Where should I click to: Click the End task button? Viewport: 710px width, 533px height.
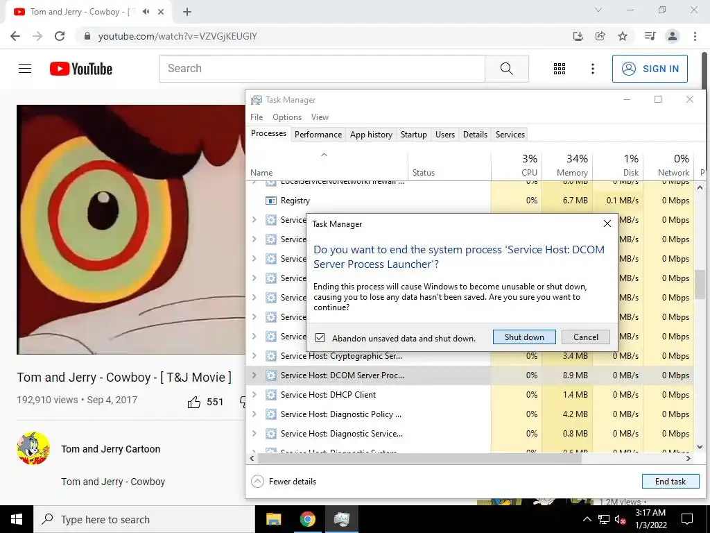point(670,482)
